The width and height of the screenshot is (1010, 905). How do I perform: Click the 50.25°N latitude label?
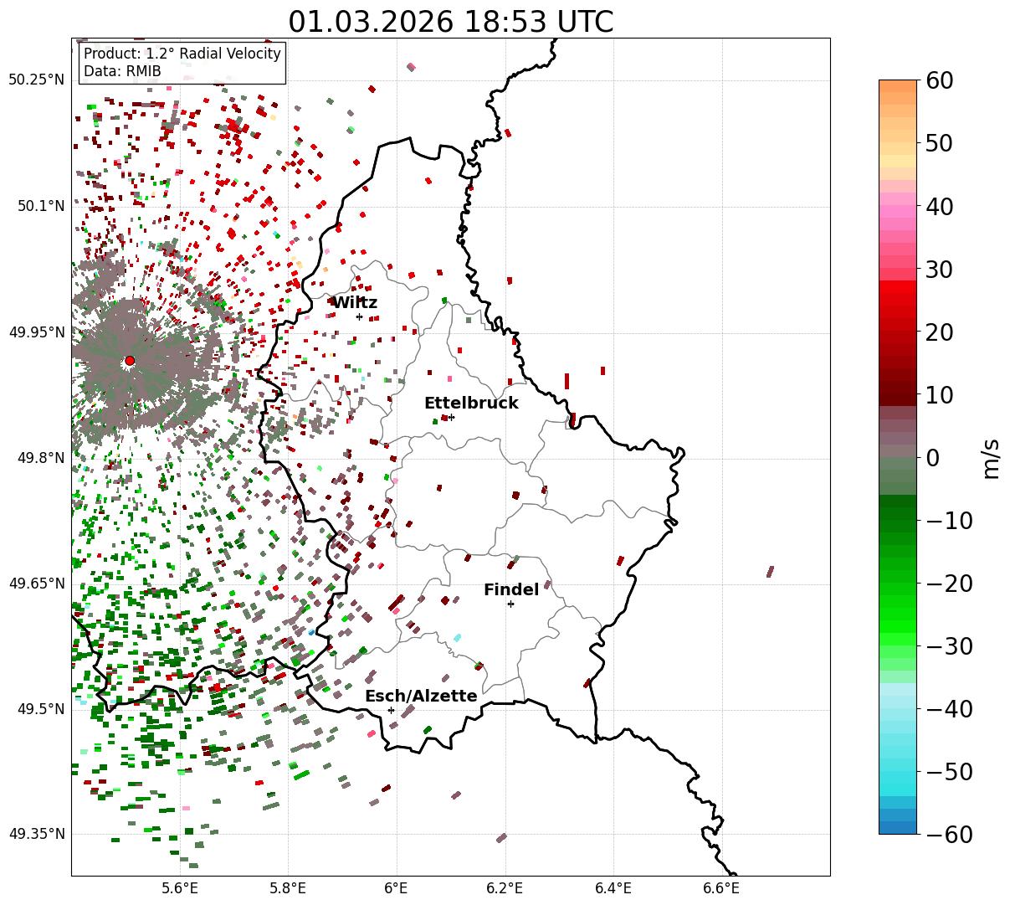click(x=37, y=80)
